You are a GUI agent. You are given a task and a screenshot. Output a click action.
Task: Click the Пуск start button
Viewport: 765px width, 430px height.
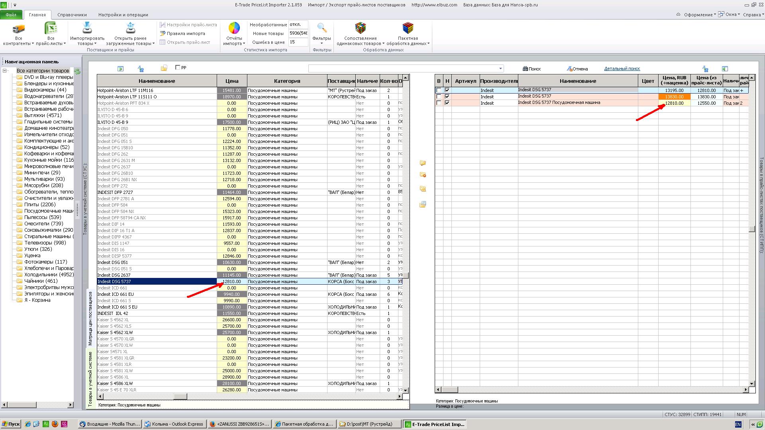pyautogui.click(x=11, y=424)
